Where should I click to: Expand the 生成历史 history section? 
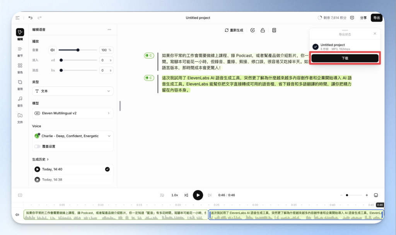point(40,159)
